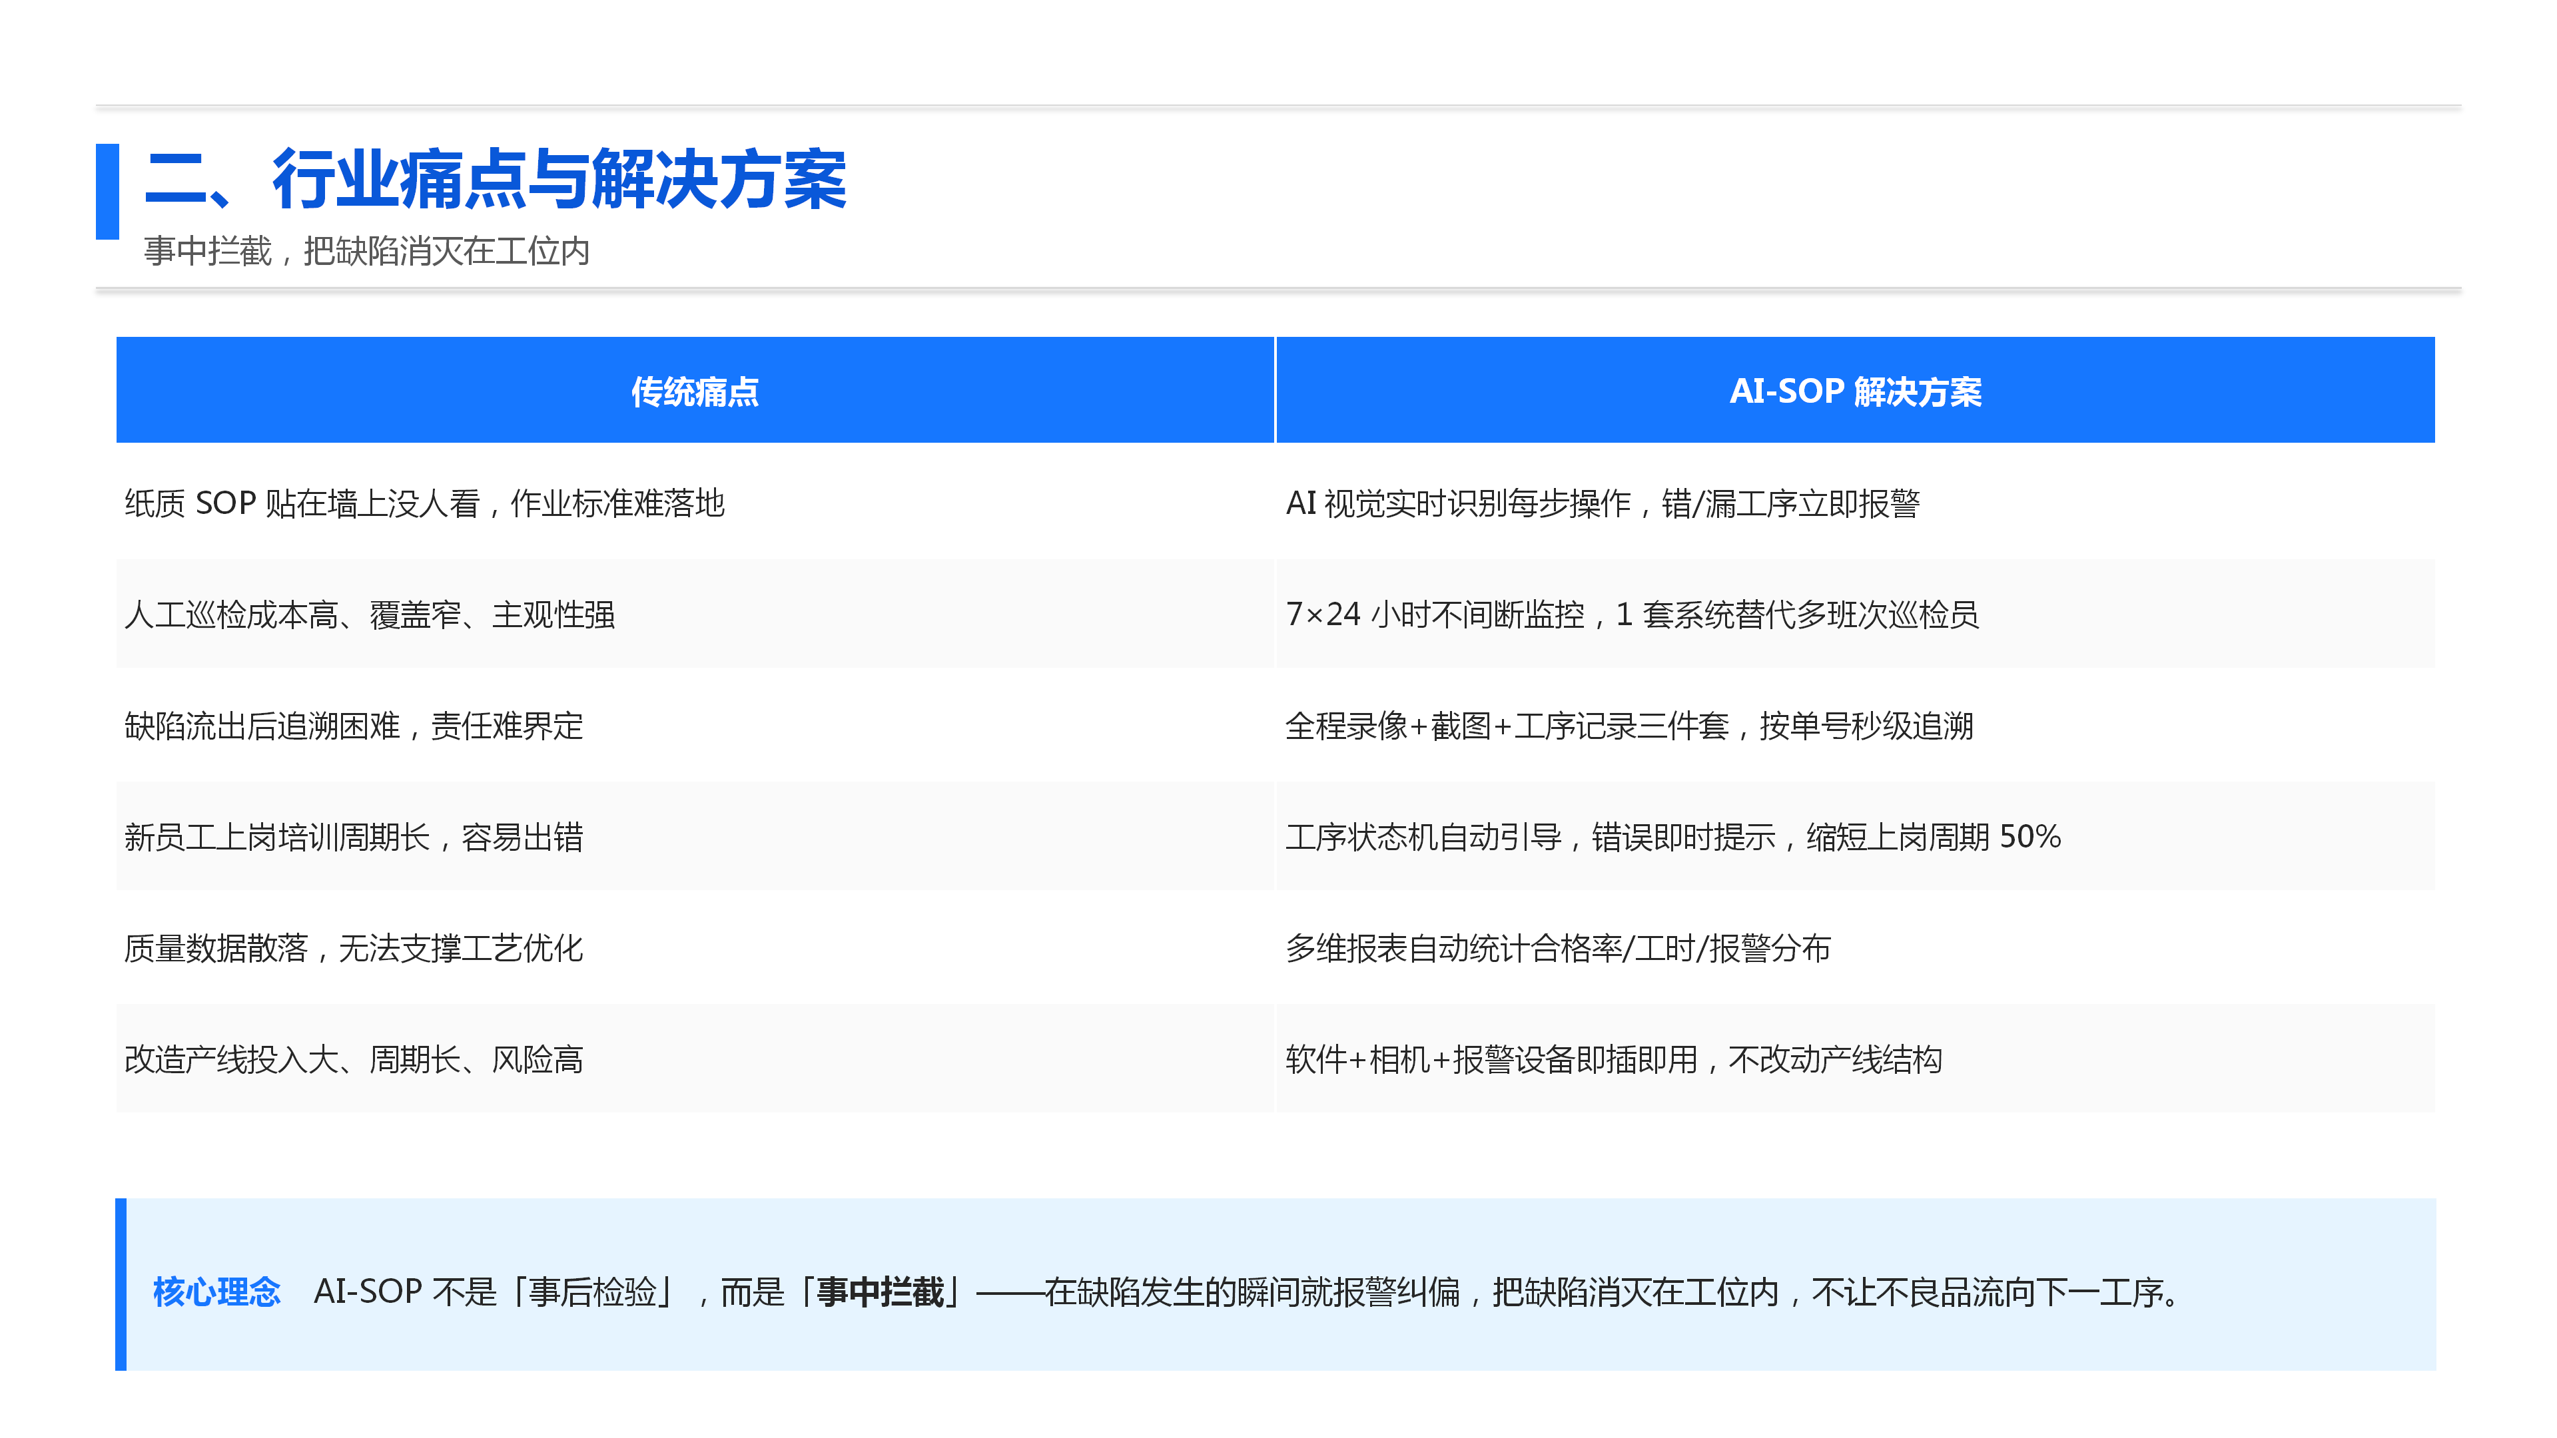
Task: Select the subtitle 事中拦截，把缺陷消灭在工位内
Action: [x=366, y=252]
